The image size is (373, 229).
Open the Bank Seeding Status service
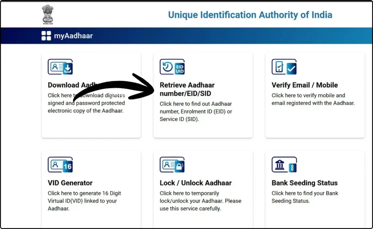pyautogui.click(x=305, y=183)
